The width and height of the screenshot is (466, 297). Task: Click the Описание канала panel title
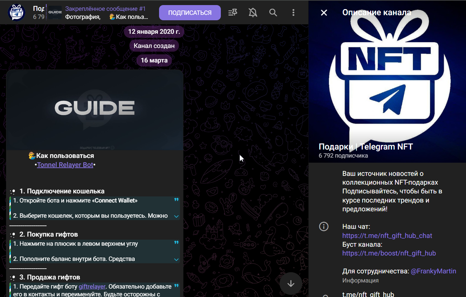click(377, 12)
